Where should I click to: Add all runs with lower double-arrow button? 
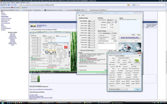116,22
